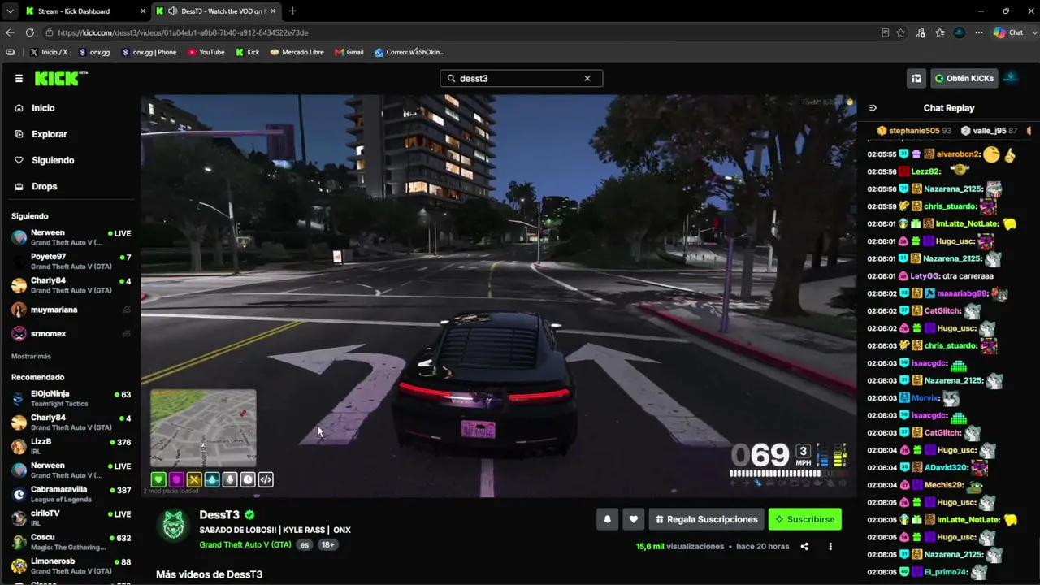The height and width of the screenshot is (585, 1040).
Task: Open the Más videos de DessT3 section
Action: (x=210, y=574)
